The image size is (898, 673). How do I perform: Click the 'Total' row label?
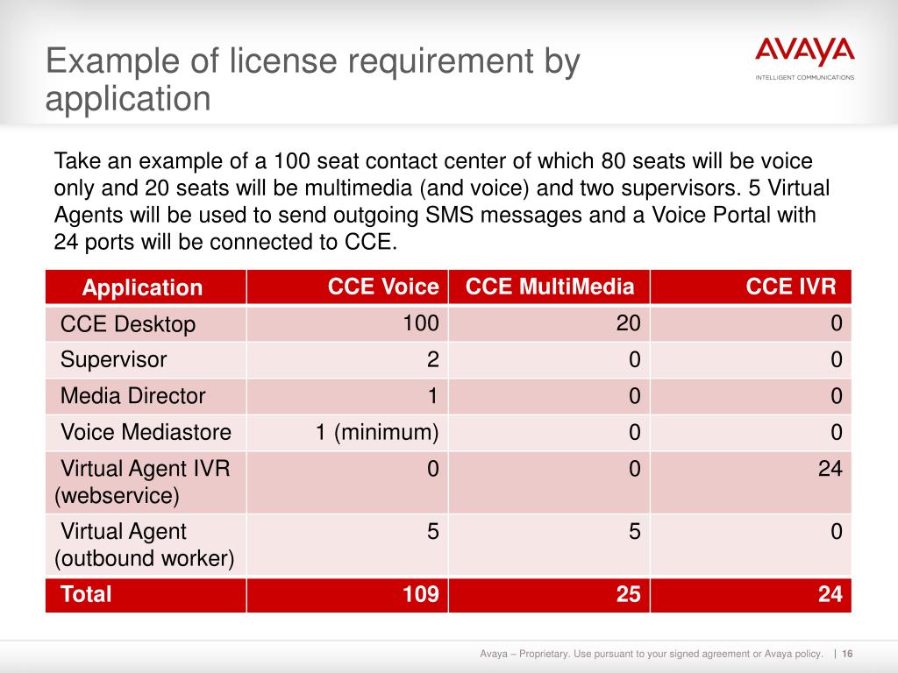[x=86, y=594]
